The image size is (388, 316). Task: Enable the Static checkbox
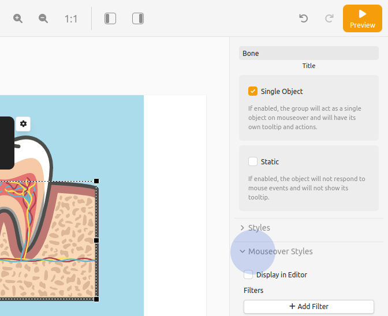tap(253, 161)
